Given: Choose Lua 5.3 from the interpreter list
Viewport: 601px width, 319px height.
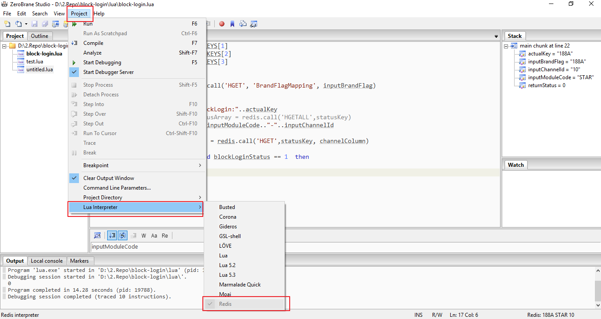Looking at the screenshot, I should [x=228, y=275].
